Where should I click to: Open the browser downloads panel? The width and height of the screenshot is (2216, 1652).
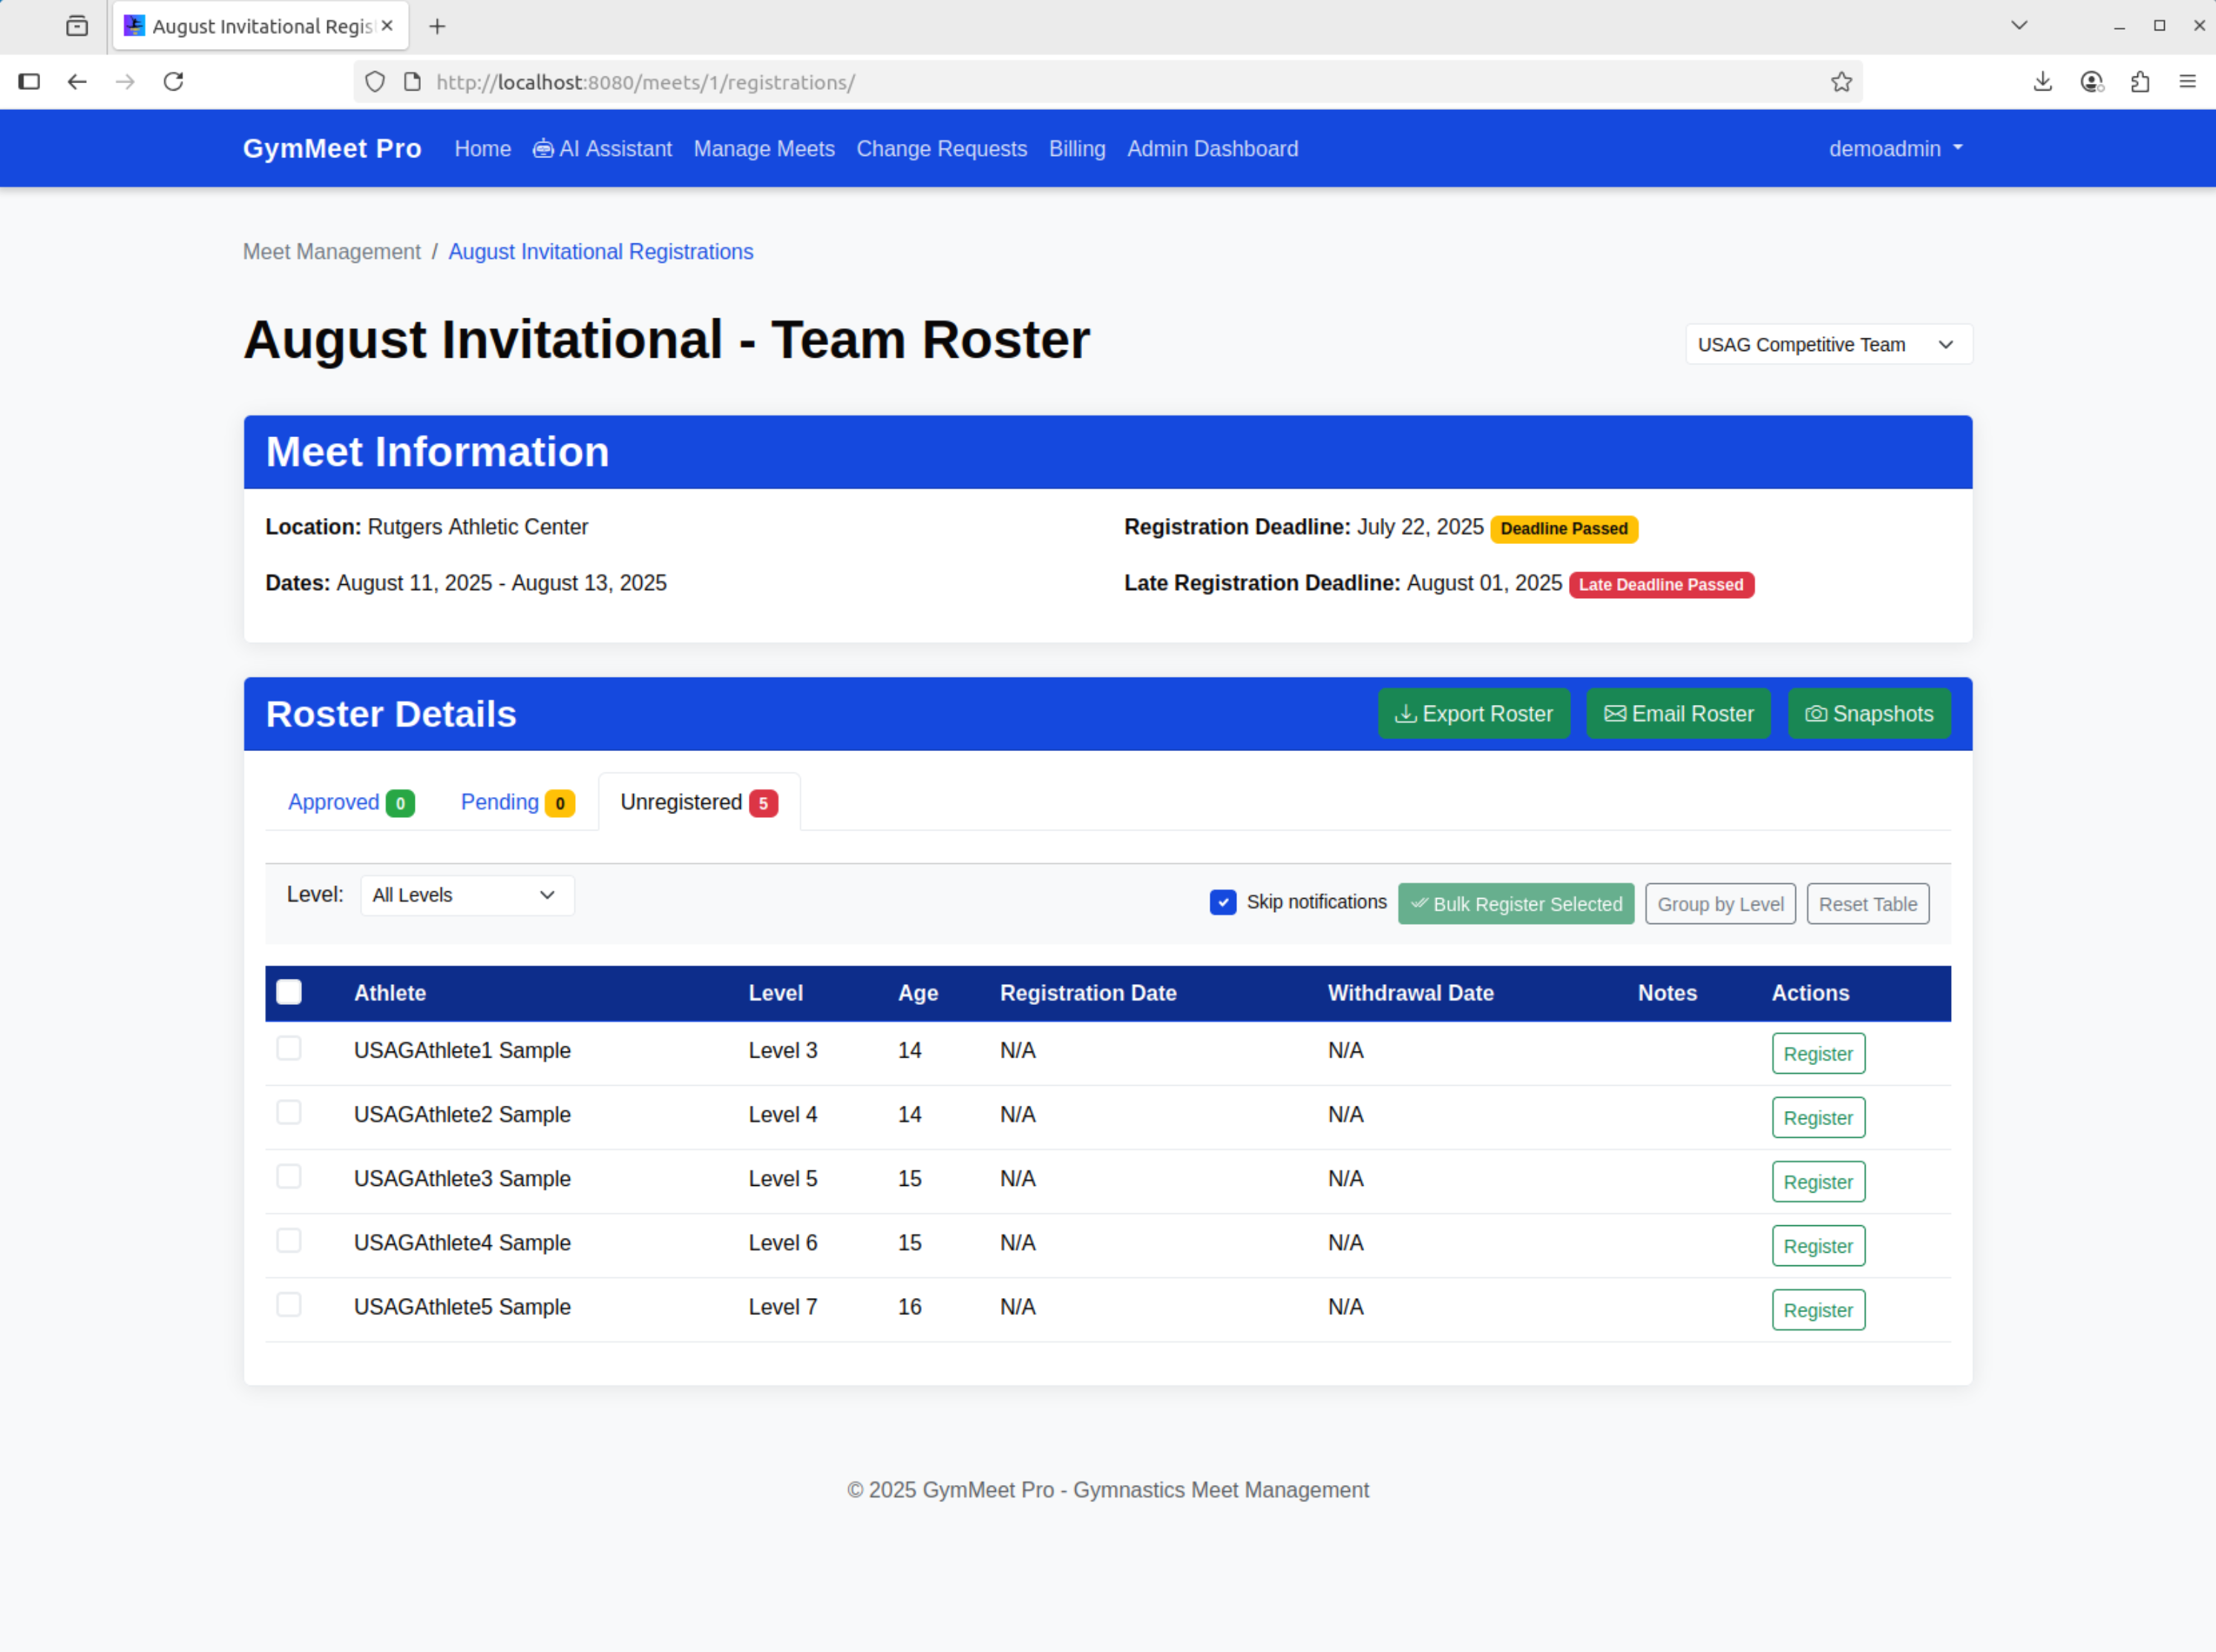[x=2042, y=82]
